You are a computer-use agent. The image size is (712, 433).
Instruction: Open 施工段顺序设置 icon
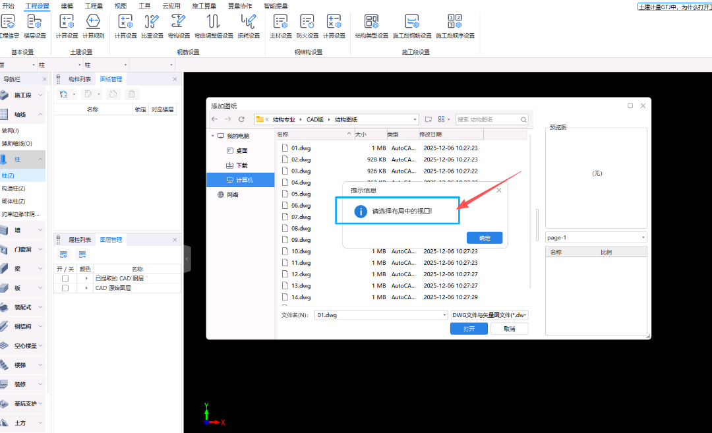455,21
